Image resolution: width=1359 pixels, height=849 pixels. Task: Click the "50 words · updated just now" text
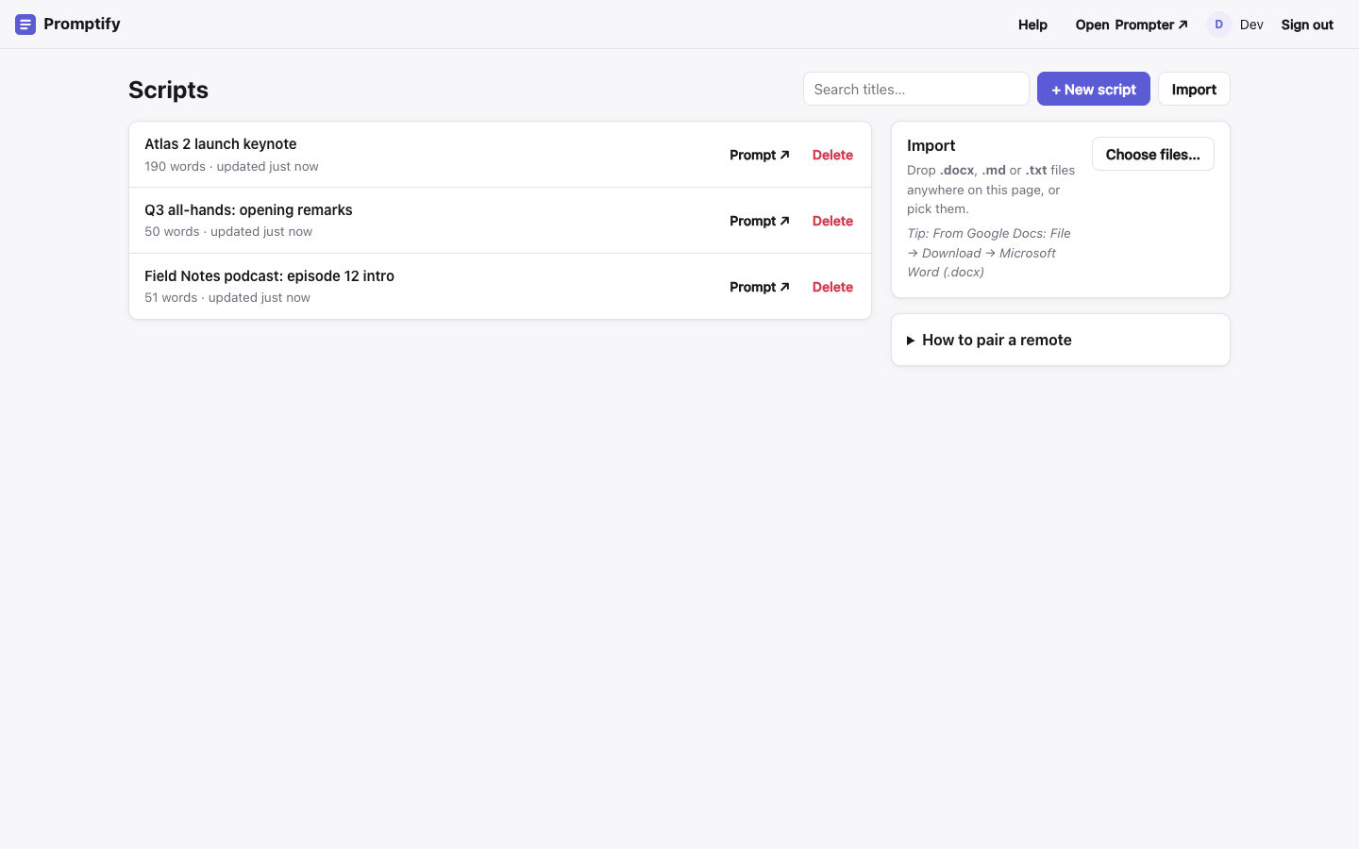228,231
